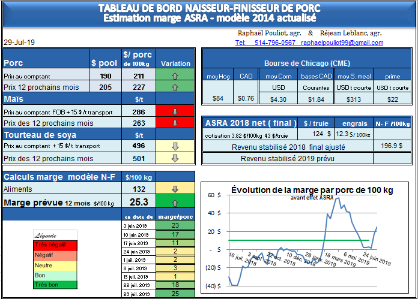Image resolution: width=418 pixels, height=299 pixels.
Task: Select the Aliments row up arrow
Action: tap(176, 189)
